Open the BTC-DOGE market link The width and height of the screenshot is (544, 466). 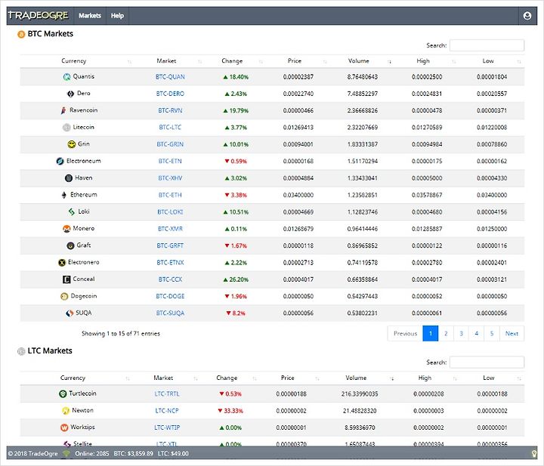click(170, 297)
